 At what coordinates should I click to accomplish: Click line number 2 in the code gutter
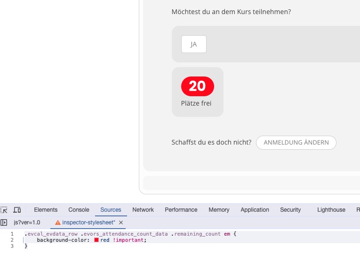click(12, 240)
